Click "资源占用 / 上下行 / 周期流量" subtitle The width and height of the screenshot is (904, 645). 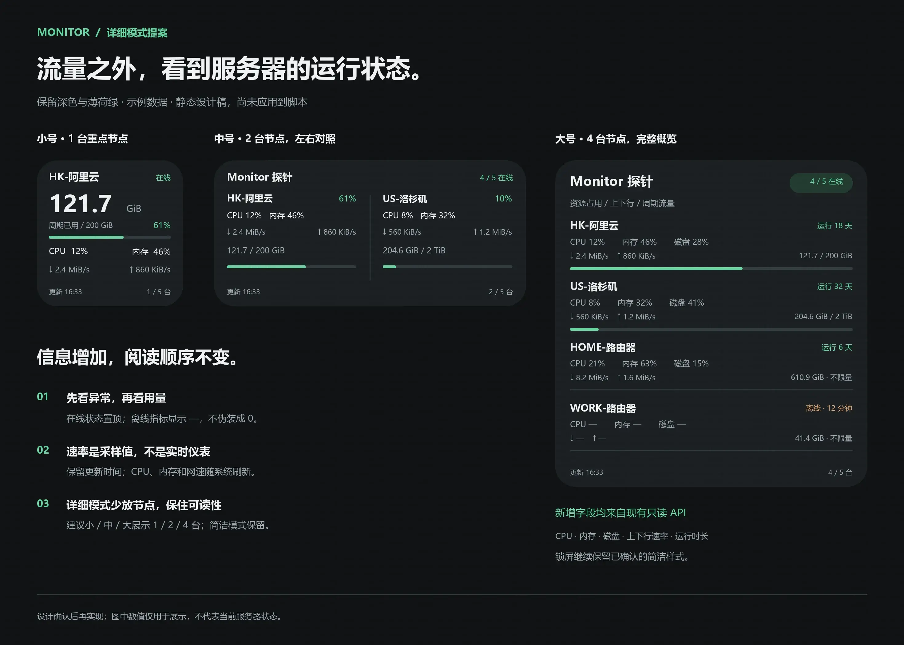(x=622, y=203)
